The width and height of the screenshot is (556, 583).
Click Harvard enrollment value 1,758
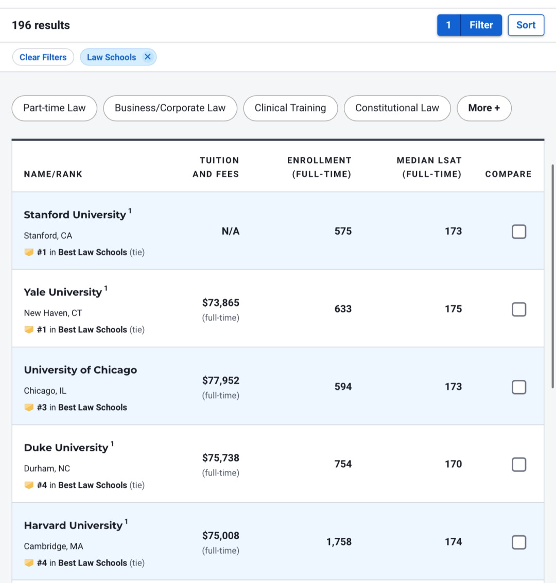[x=339, y=542]
